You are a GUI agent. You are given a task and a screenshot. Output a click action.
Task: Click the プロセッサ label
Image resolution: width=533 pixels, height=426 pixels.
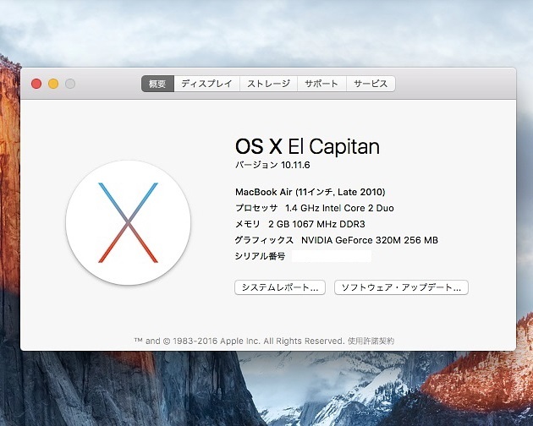(x=256, y=208)
